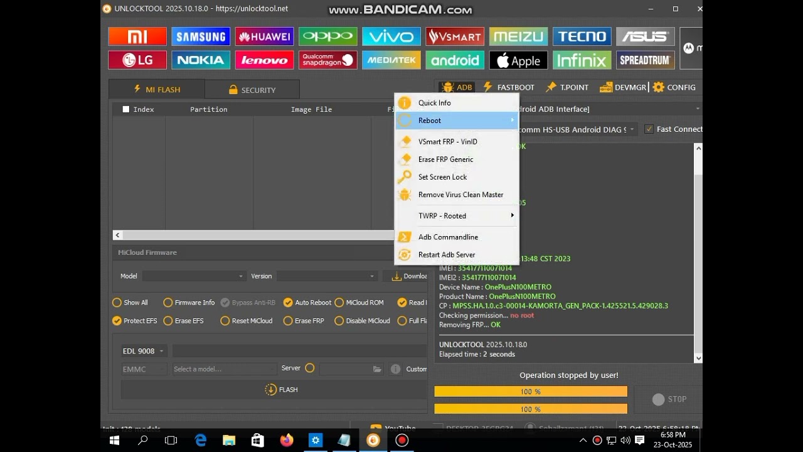Choose the Nokia brand icon
This screenshot has width=803, height=452.
tap(201, 60)
